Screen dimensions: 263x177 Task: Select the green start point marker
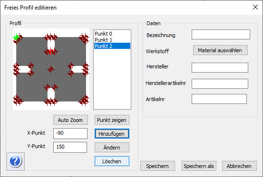(16, 37)
